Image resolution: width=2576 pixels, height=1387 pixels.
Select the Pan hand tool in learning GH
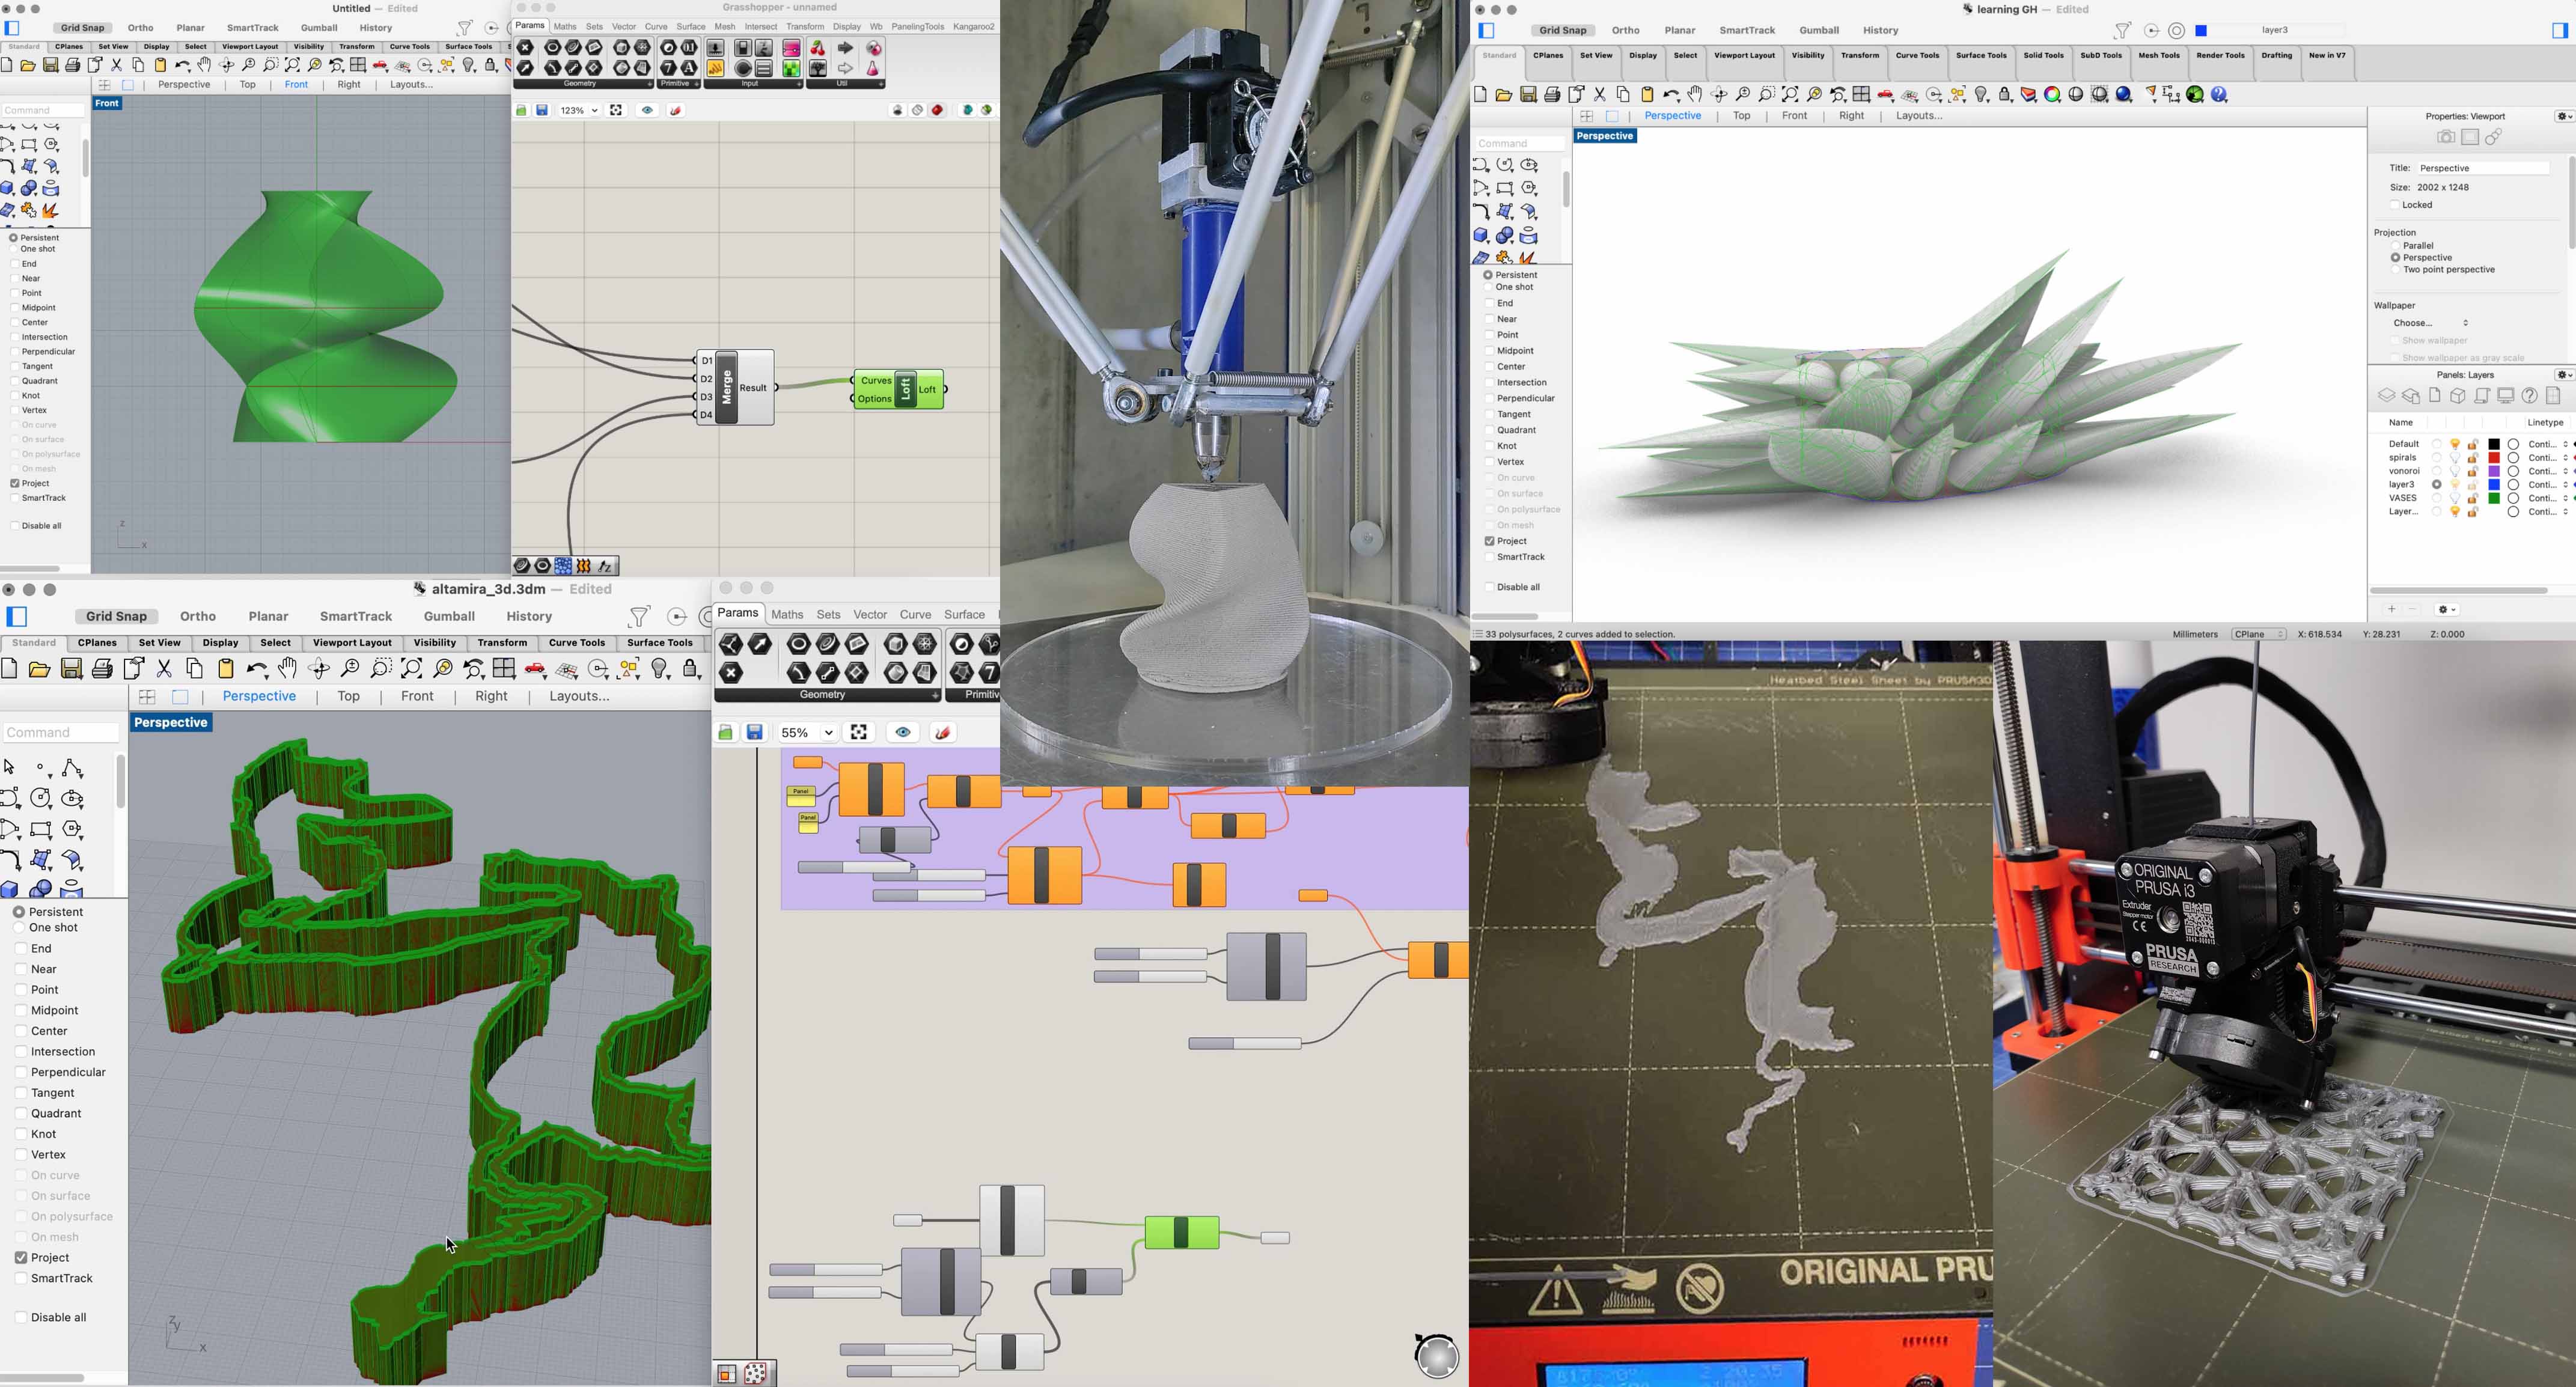tap(1695, 95)
